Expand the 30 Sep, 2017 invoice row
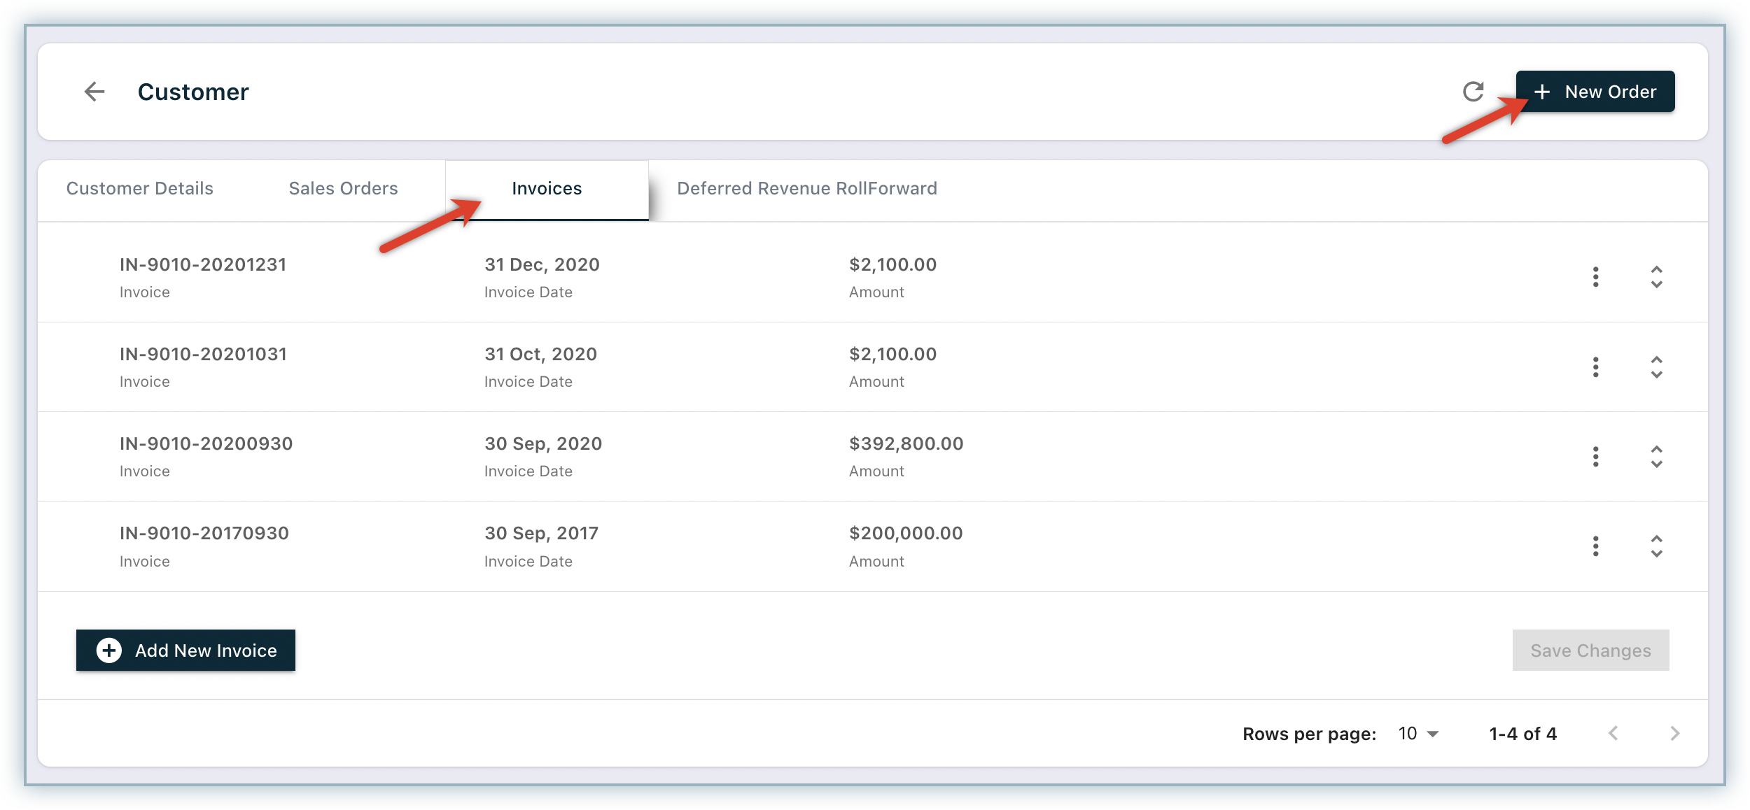This screenshot has width=1750, height=810. pyautogui.click(x=1656, y=546)
